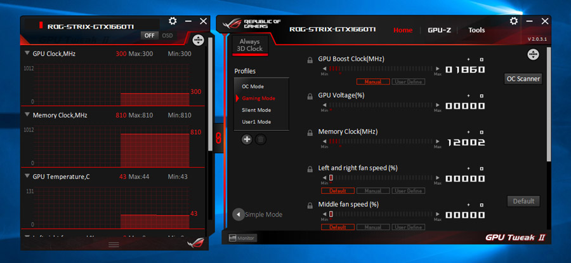Click the Middle fan speed slider
Viewport: 571px width, 263px height.
point(381,214)
